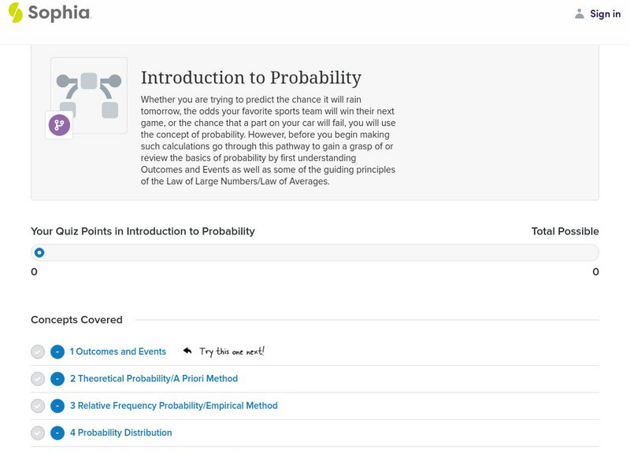Viewport: 630px width, 453px height.
Task: Collapse the Probability Distribution blue minus button
Action: [57, 433]
